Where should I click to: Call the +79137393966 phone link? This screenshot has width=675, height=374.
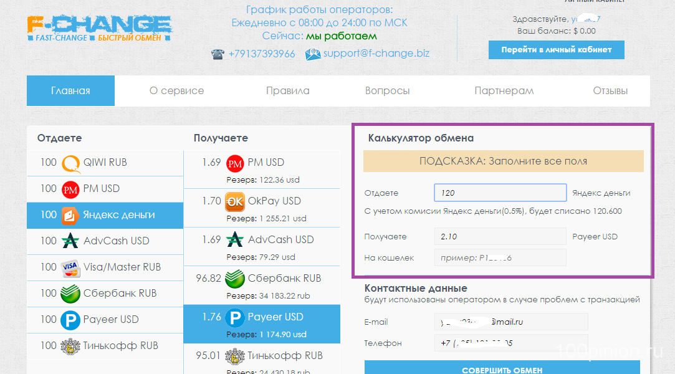coord(262,54)
